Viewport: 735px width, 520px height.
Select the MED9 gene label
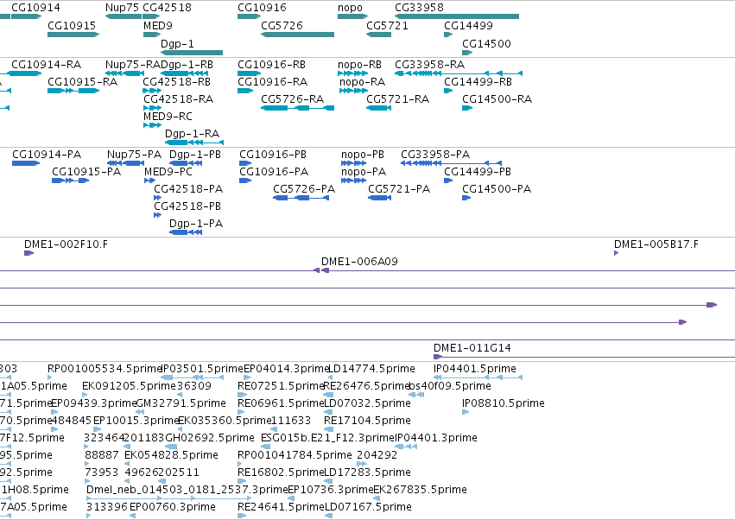coord(158,25)
